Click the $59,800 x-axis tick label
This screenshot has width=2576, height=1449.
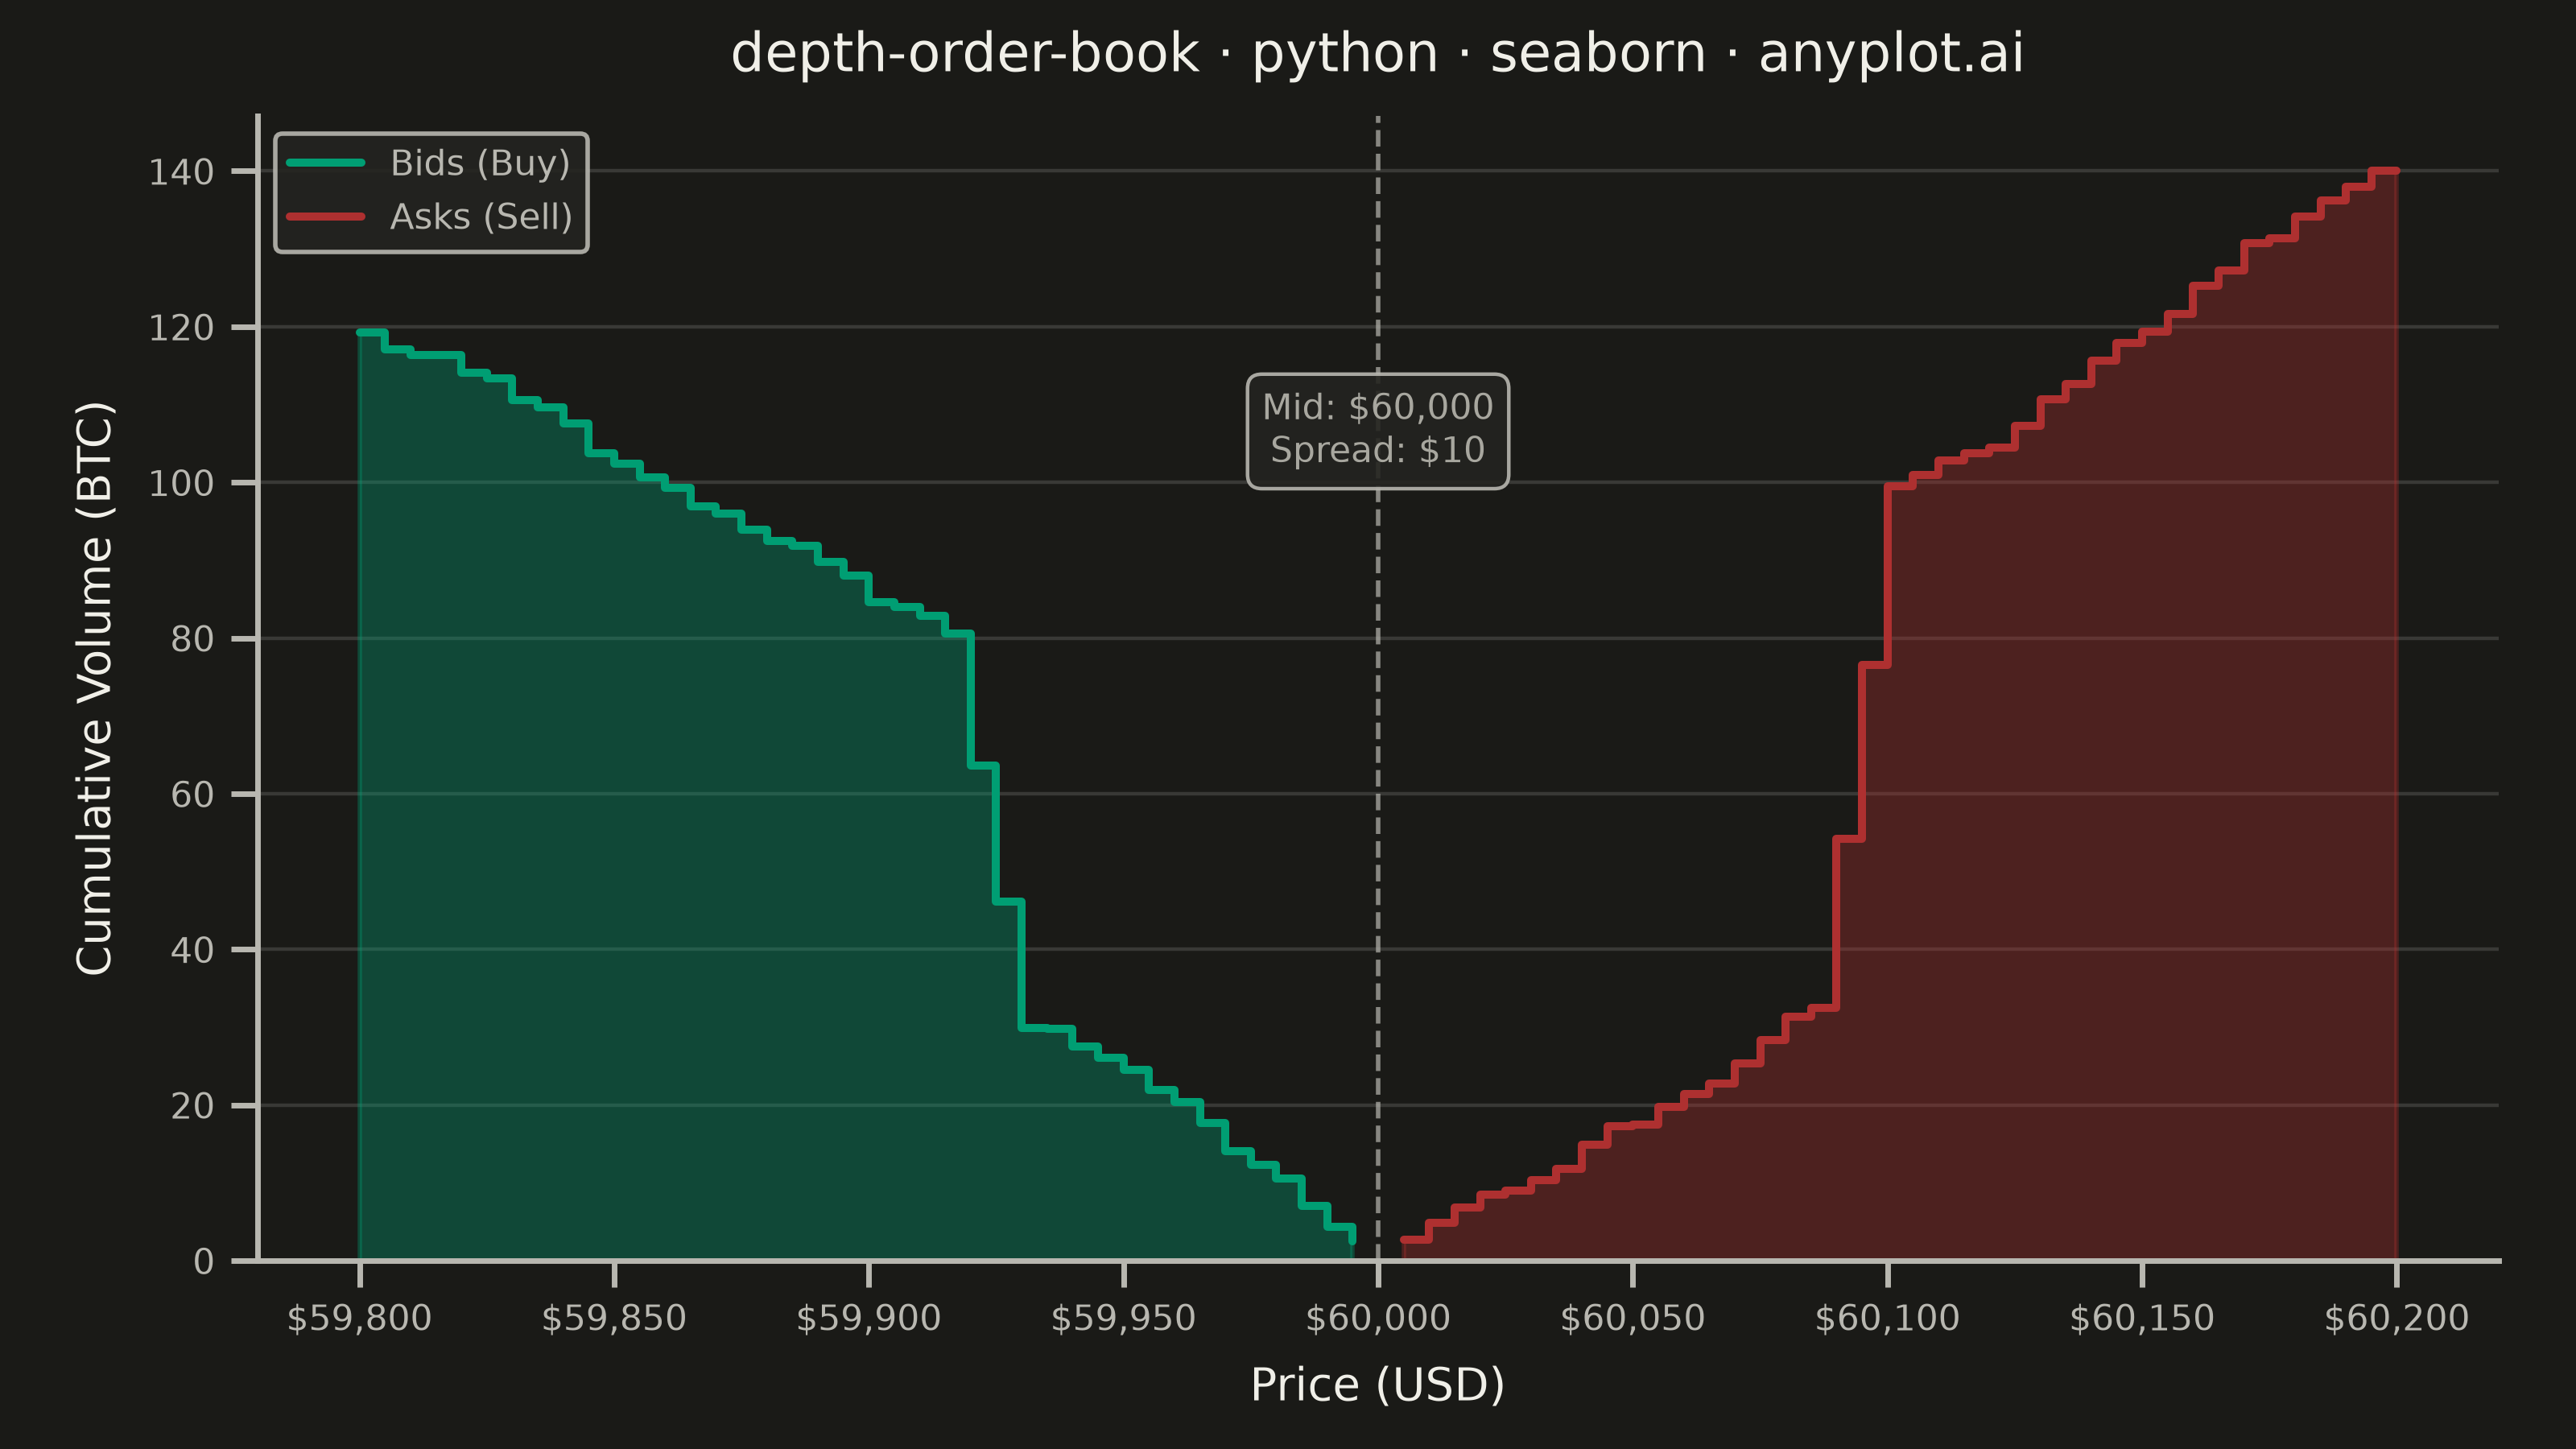point(359,1318)
